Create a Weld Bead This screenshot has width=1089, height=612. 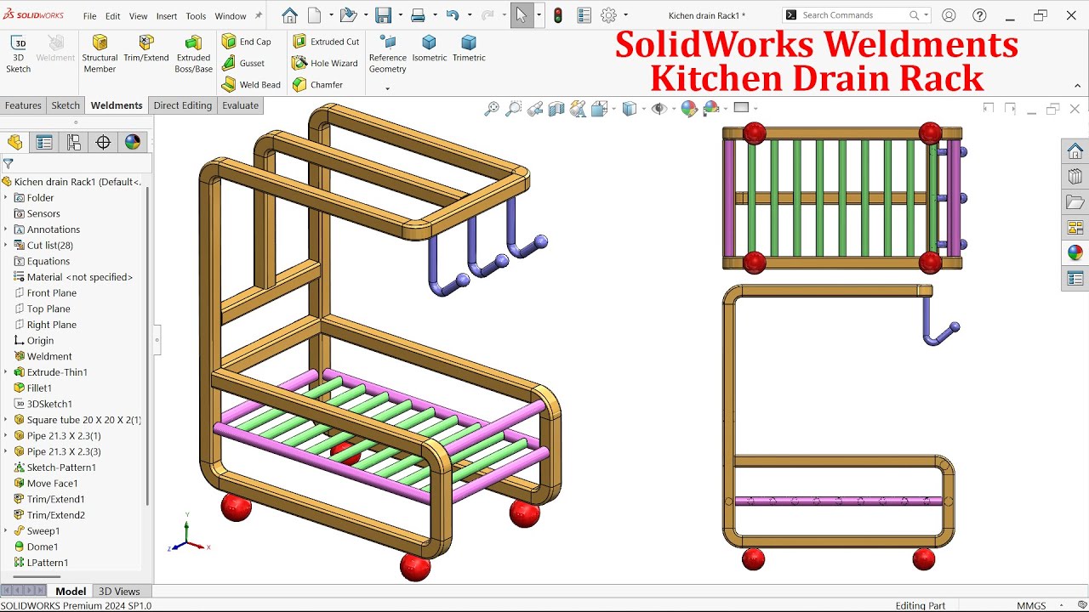(251, 85)
